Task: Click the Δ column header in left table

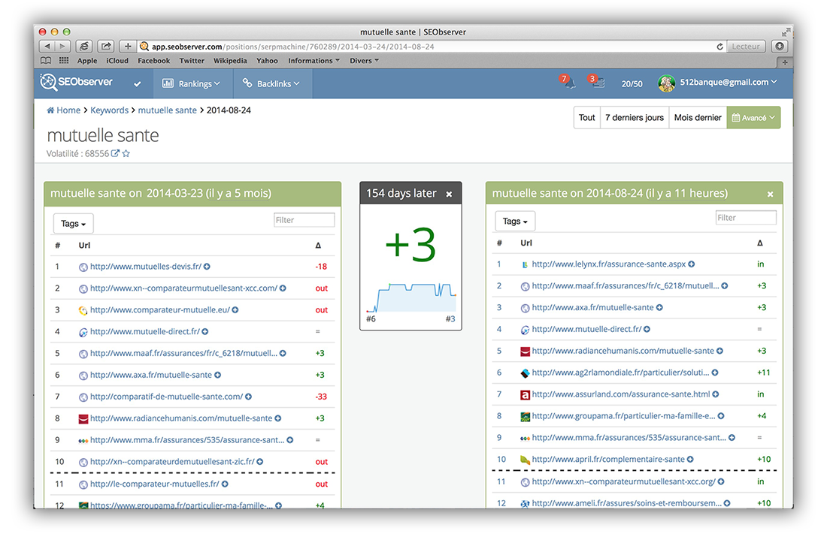Action: click(318, 245)
